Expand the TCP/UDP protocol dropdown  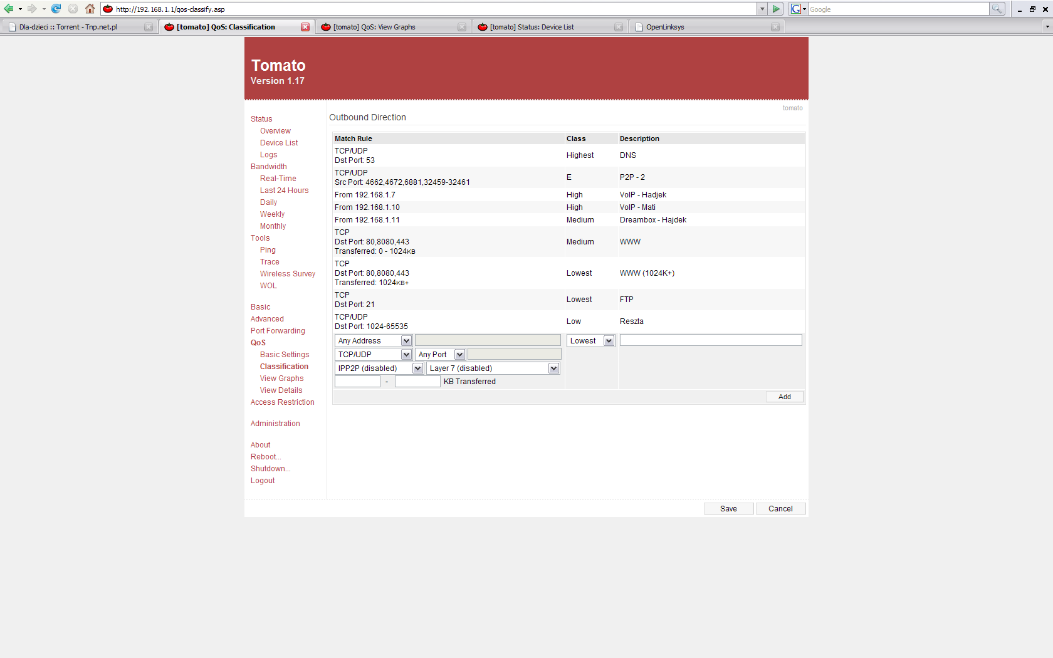pos(406,355)
